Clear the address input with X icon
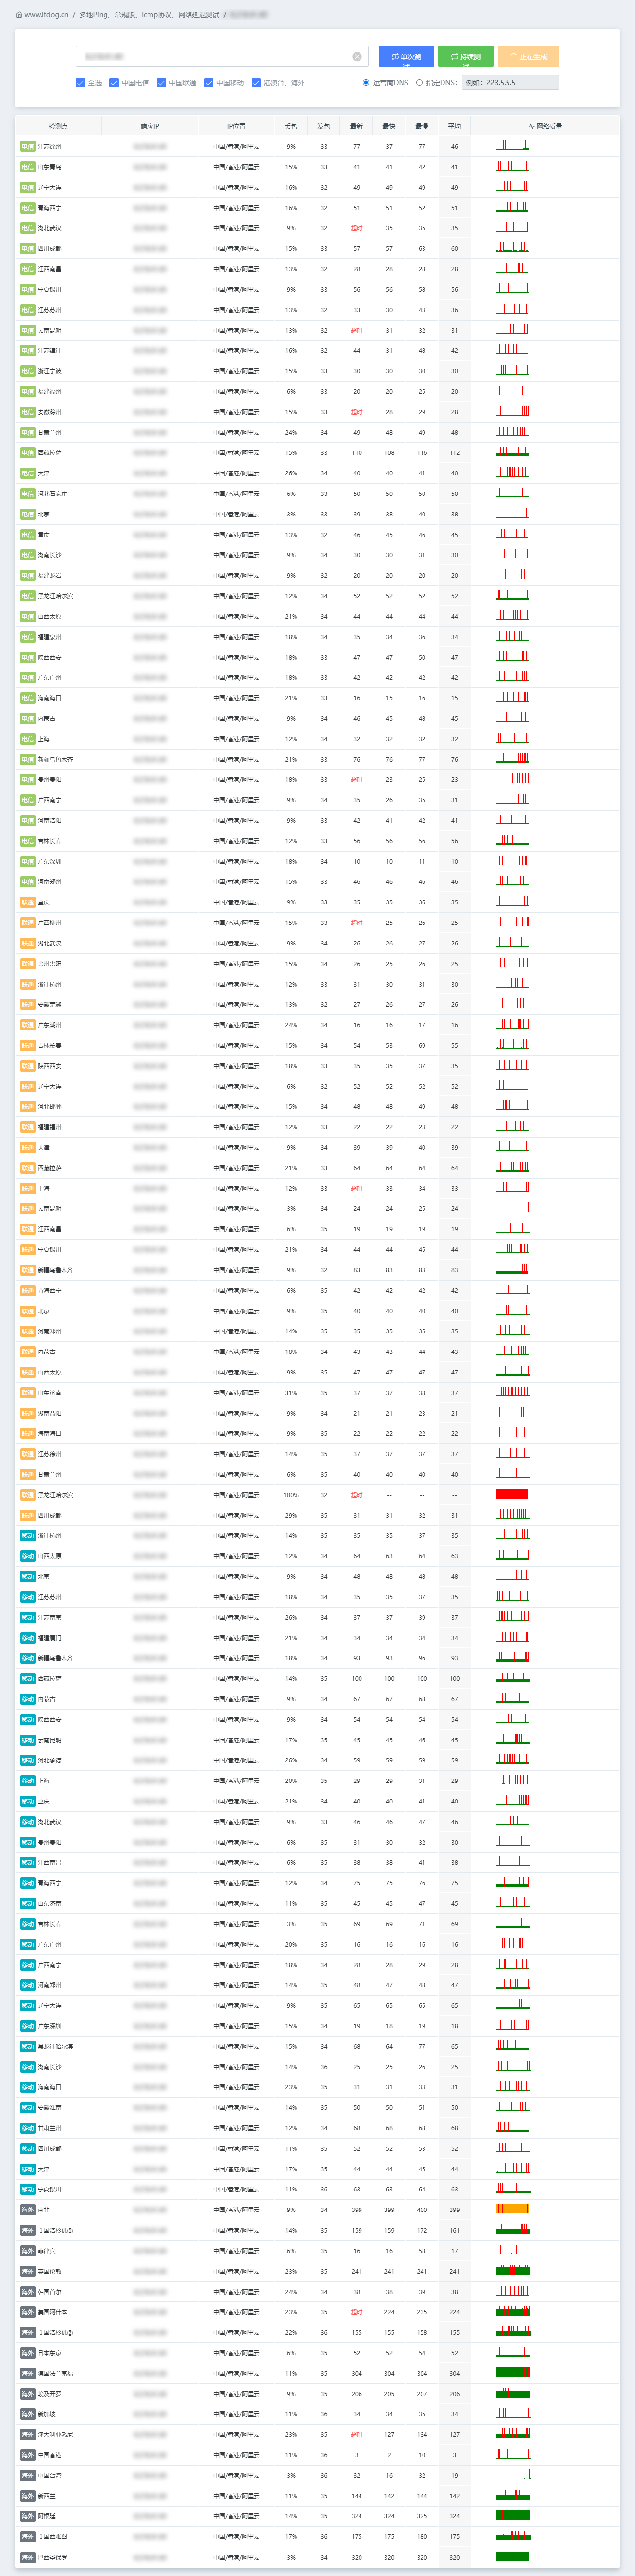The width and height of the screenshot is (635, 2576). coord(357,57)
